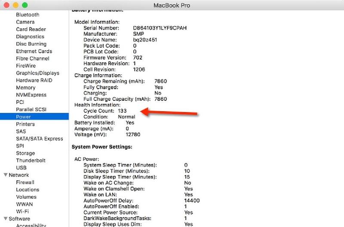Select Camera in the hardware list
Image resolution: width=344 pixels, height=227 pixels.
point(25,22)
